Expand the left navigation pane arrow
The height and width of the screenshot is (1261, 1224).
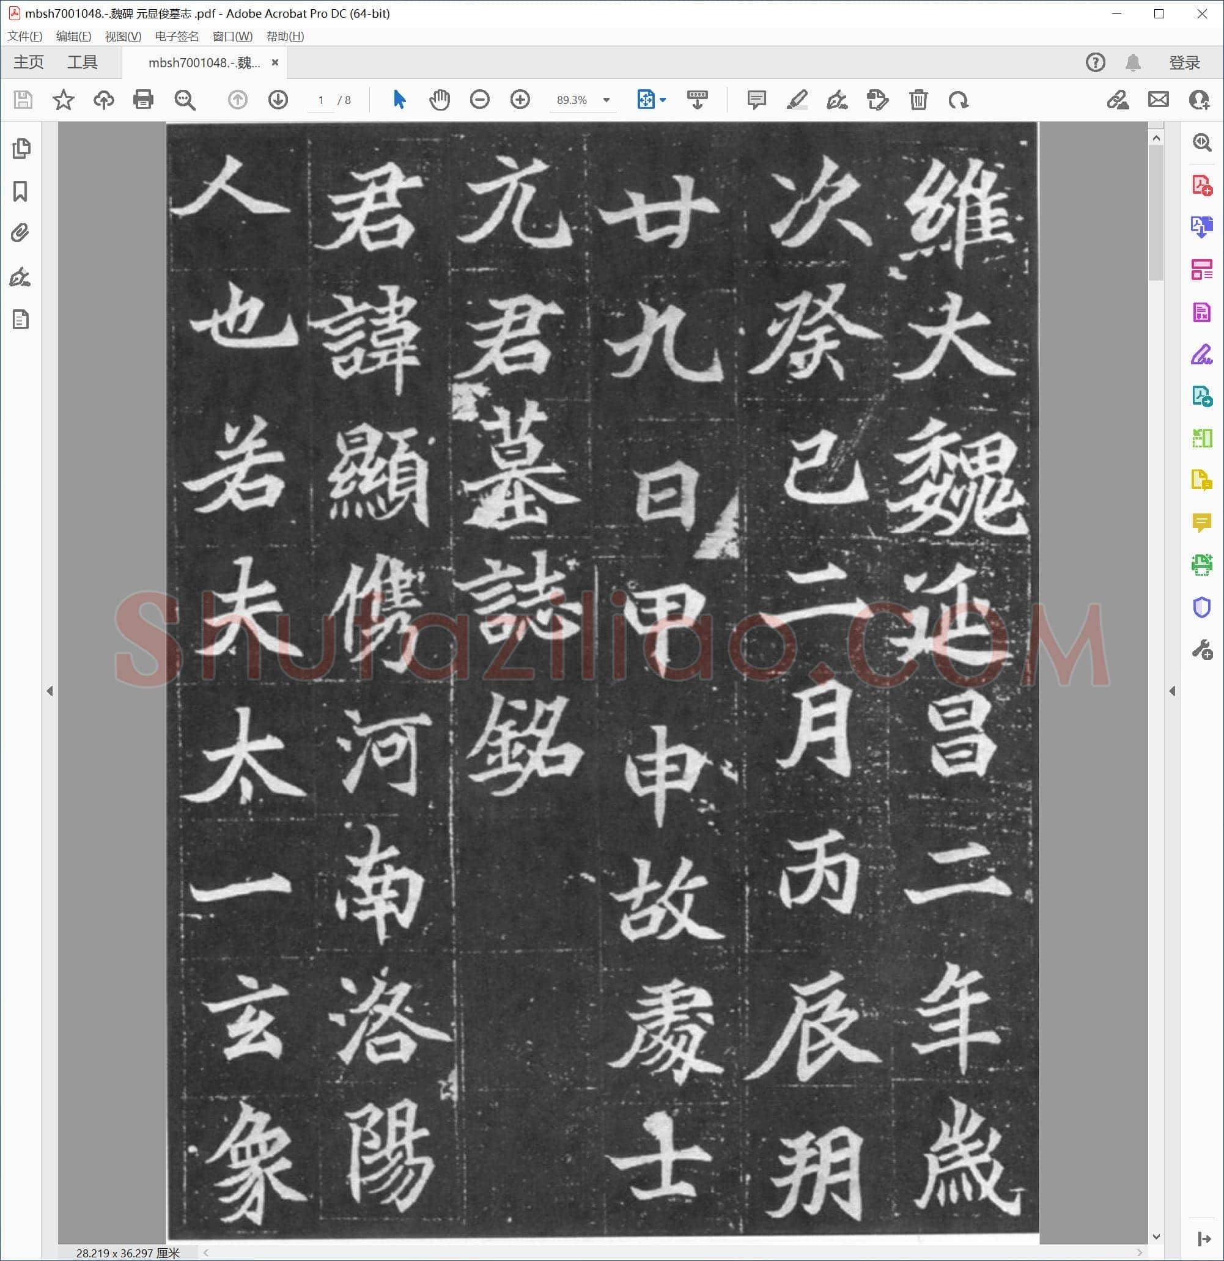click(x=50, y=691)
